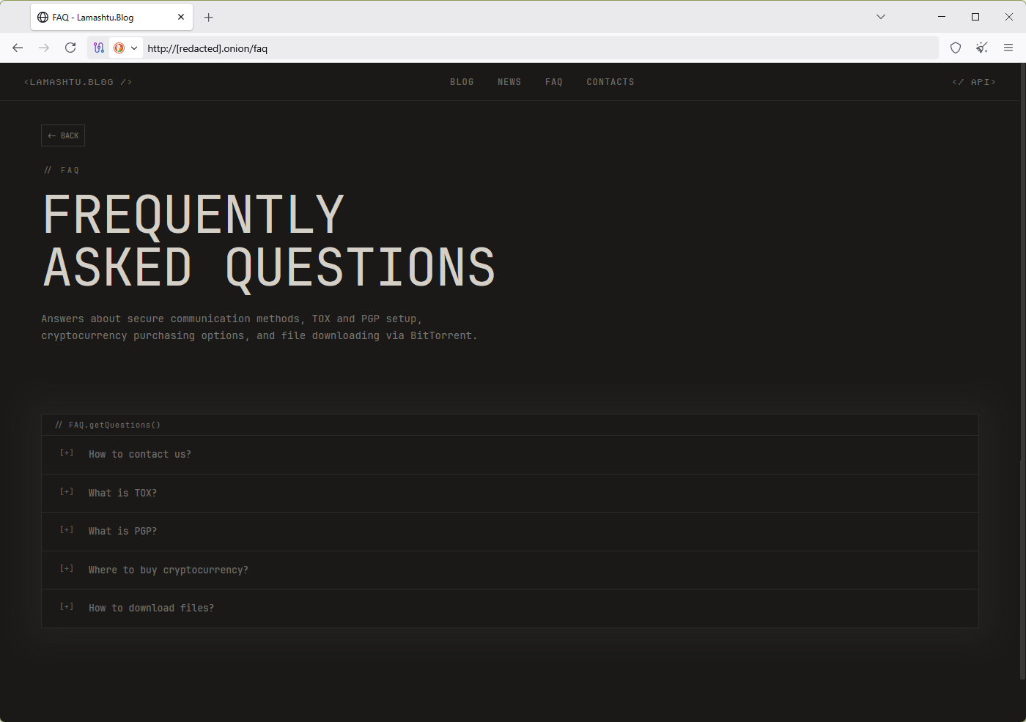
Task: Expand 'Where to buy cryptocurrency?' question
Action: point(510,570)
